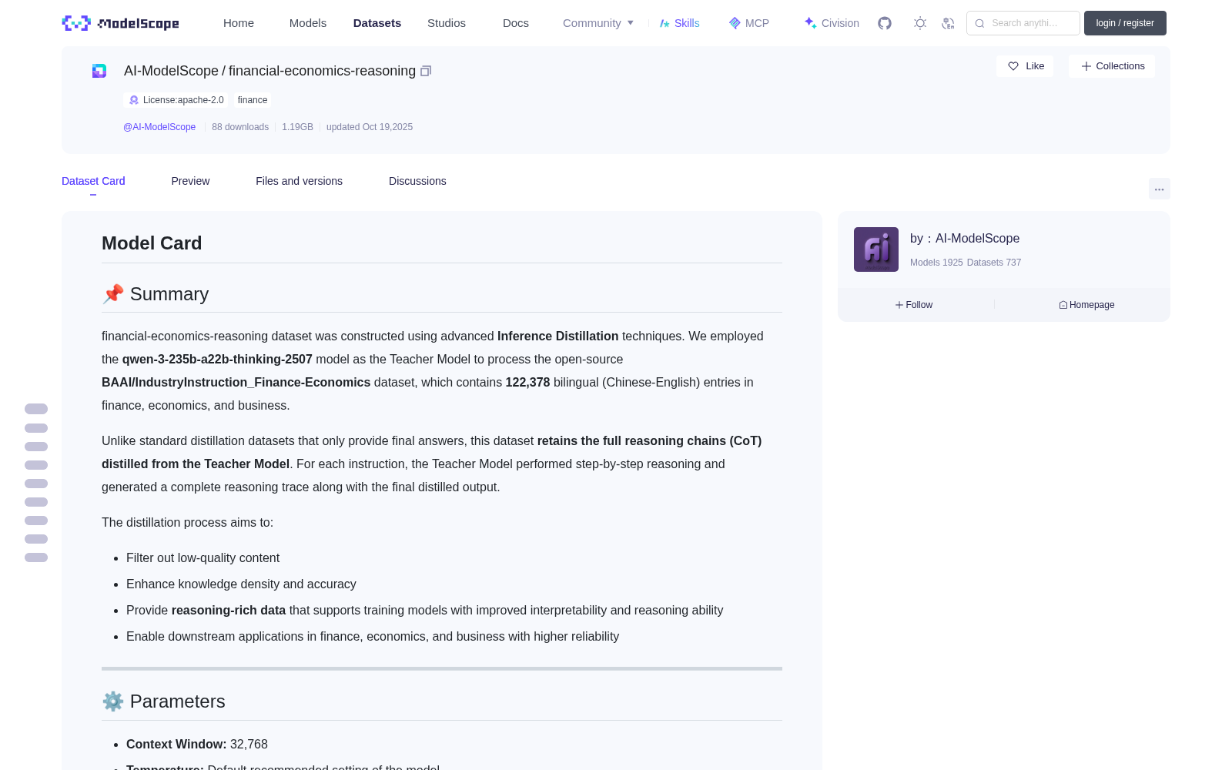Screen dimensions: 1232x770
Task: Navigate to Studios
Action: (x=447, y=23)
